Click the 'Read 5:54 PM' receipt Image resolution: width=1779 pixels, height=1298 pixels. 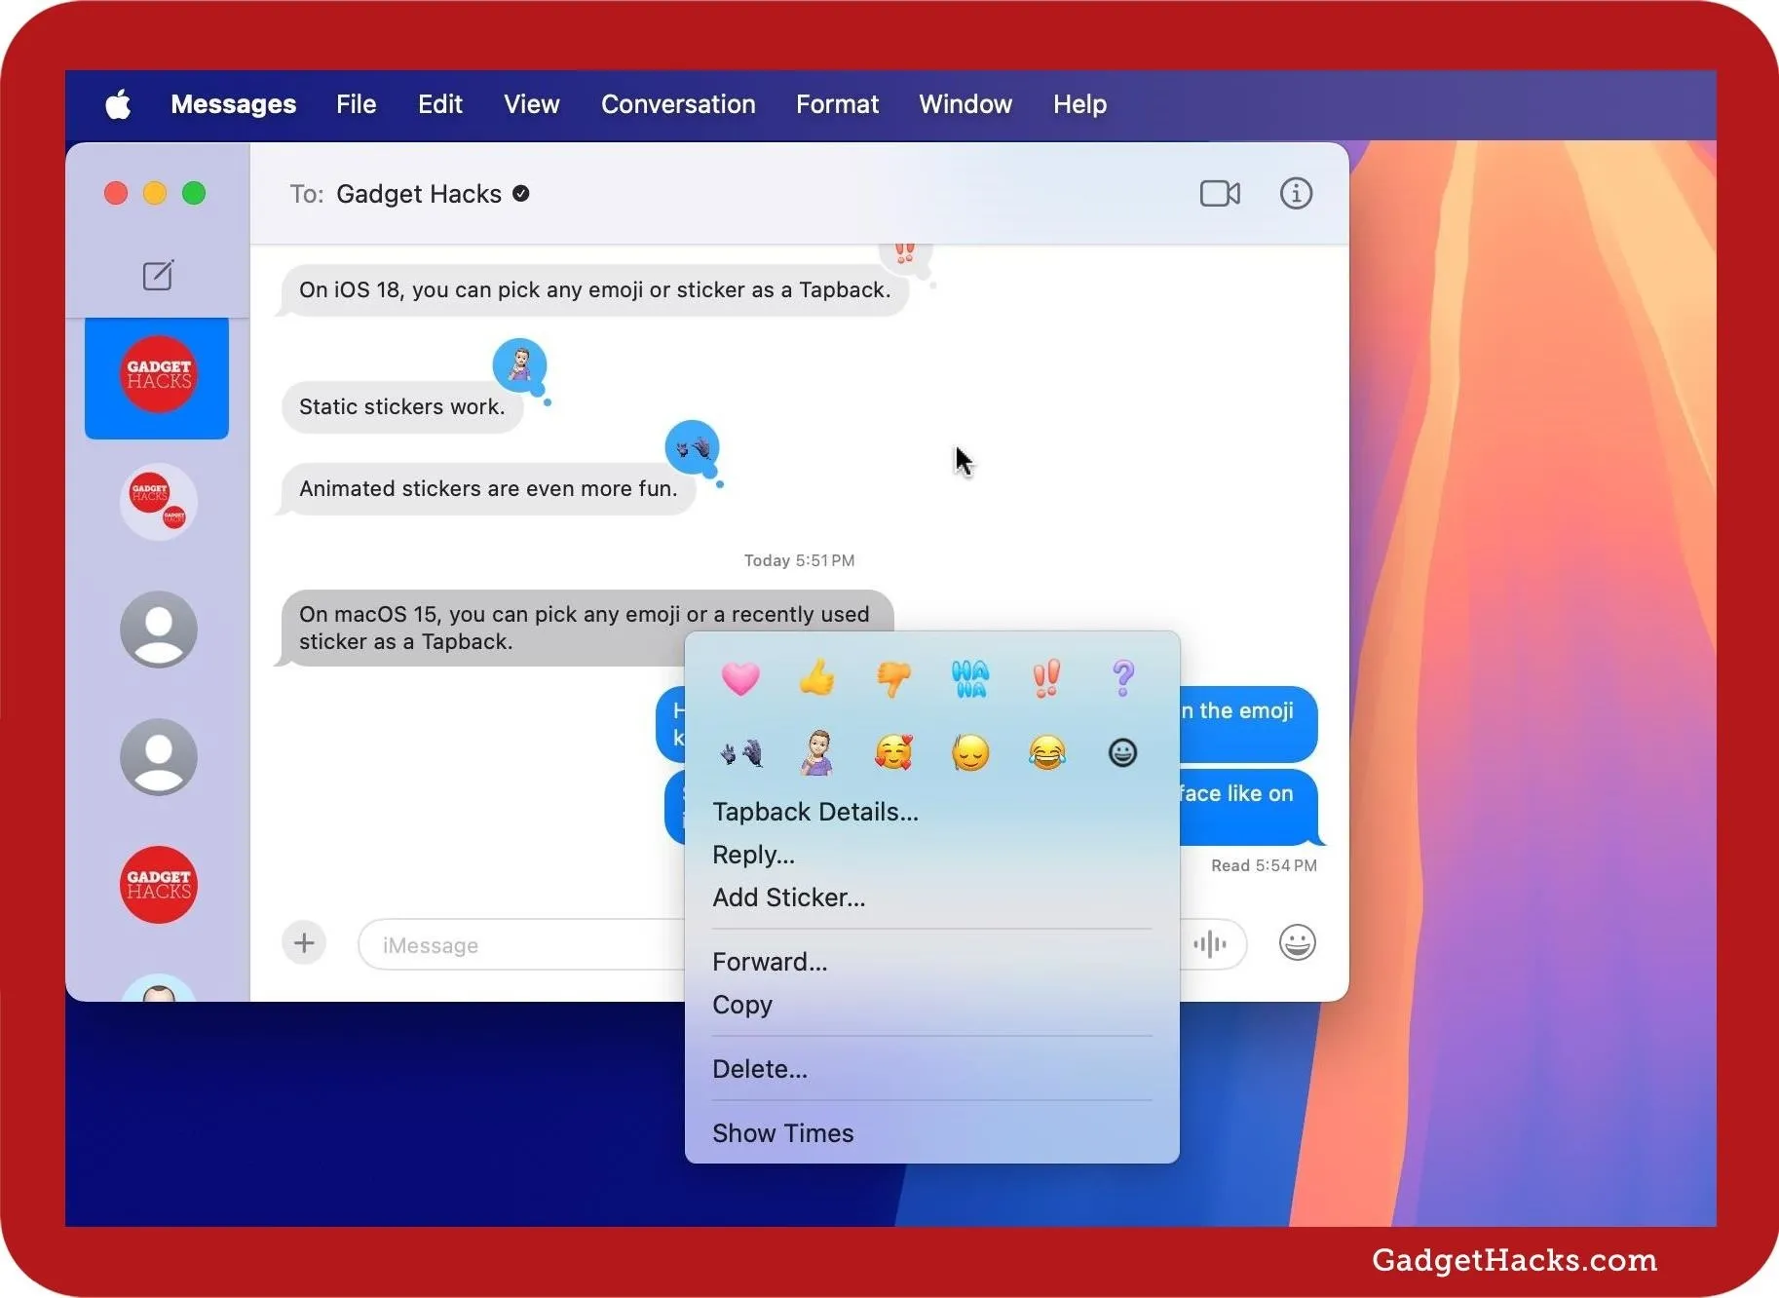click(1264, 865)
